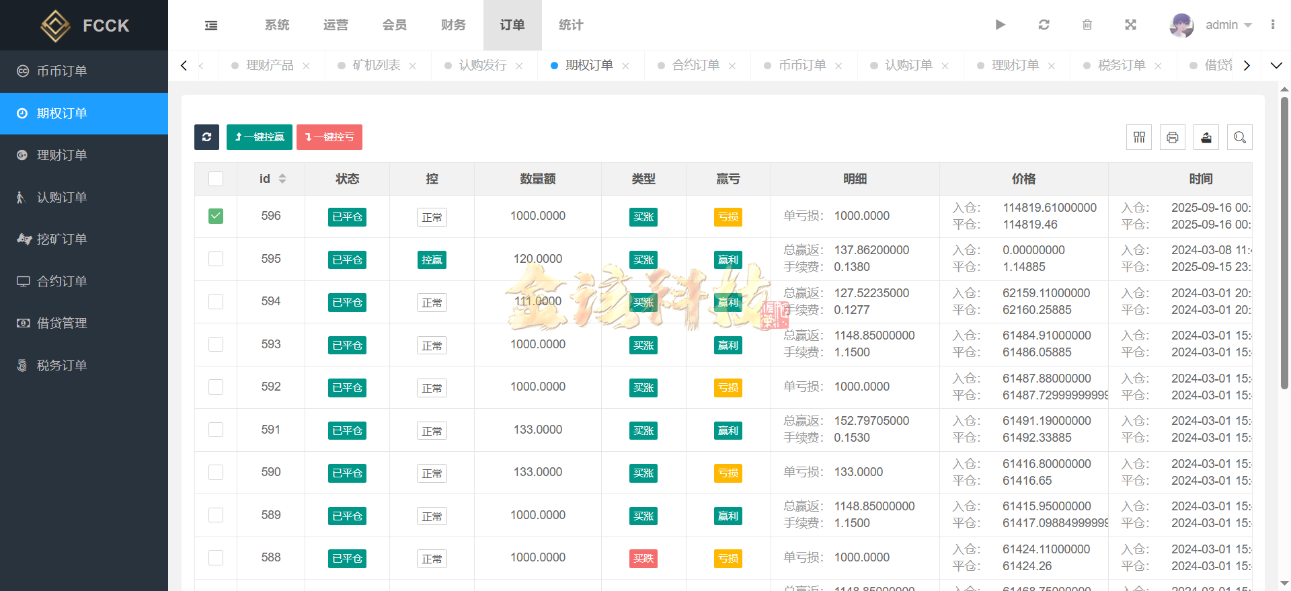Click the admin avatar image

1181,25
